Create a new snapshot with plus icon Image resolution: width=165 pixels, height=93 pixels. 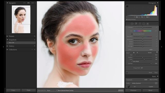(x=35, y=40)
